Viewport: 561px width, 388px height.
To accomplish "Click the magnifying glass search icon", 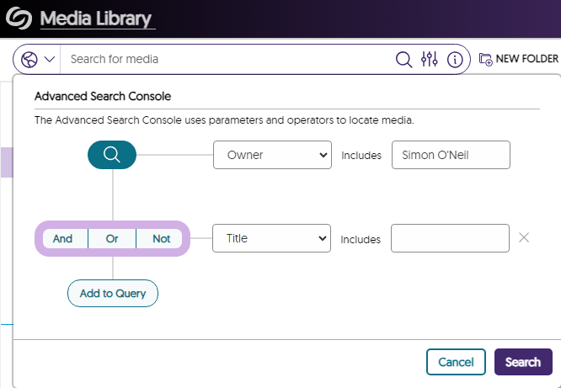I will [404, 60].
